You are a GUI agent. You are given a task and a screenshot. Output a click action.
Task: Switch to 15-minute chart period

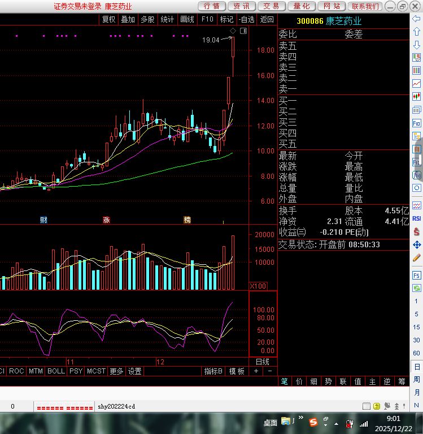[416, 327]
